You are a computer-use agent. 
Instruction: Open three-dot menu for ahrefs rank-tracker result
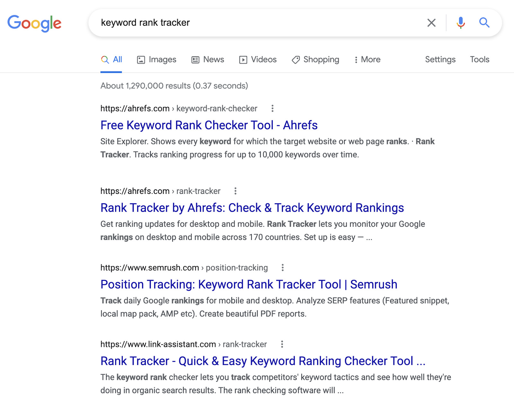235,191
